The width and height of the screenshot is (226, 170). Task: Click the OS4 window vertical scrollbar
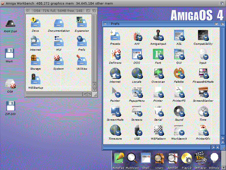(x=95, y=48)
